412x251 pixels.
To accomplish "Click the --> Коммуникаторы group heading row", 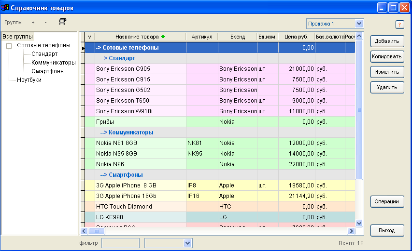I will (220, 132).
